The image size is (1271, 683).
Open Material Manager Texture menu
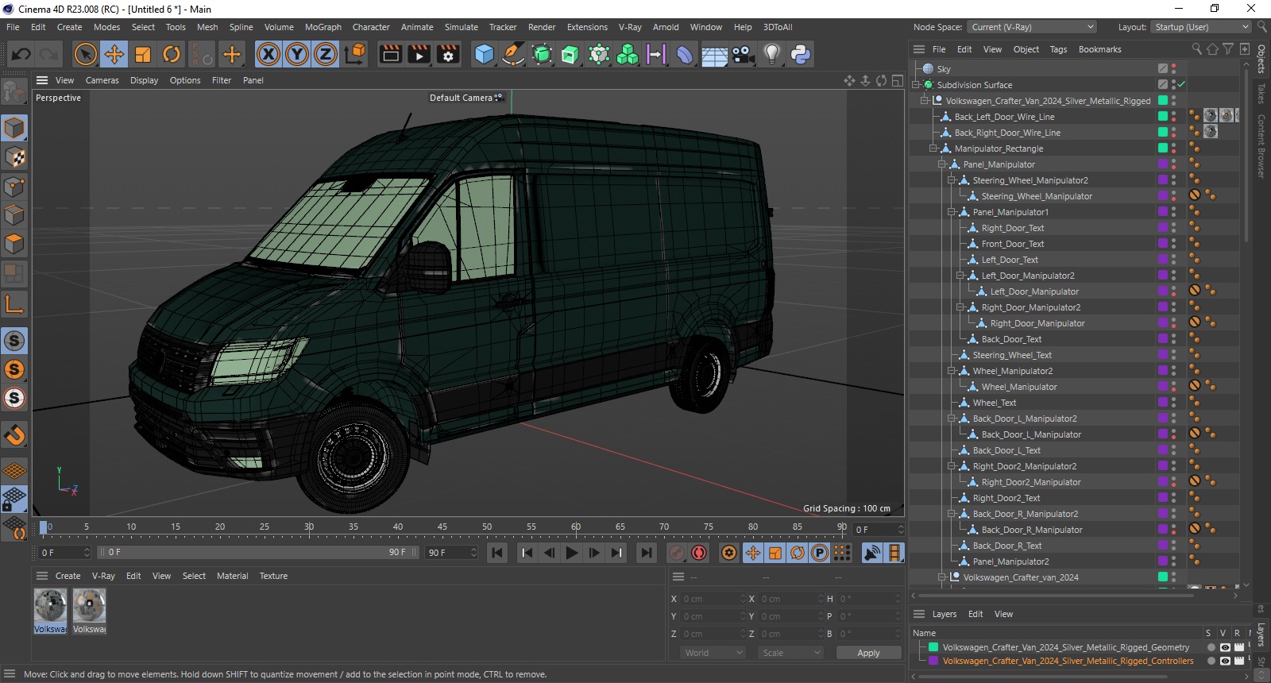coord(273,576)
